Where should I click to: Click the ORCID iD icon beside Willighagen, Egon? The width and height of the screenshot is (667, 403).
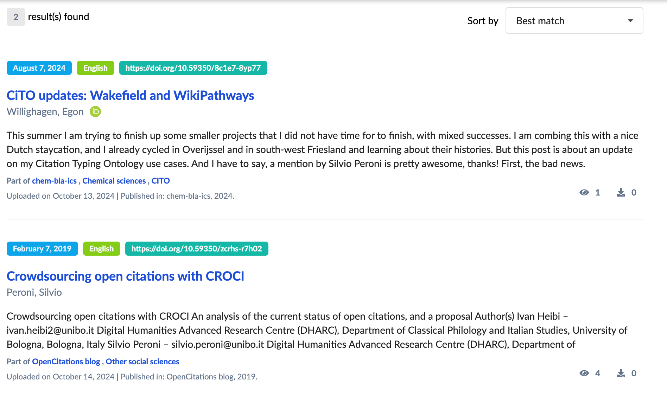[95, 112]
